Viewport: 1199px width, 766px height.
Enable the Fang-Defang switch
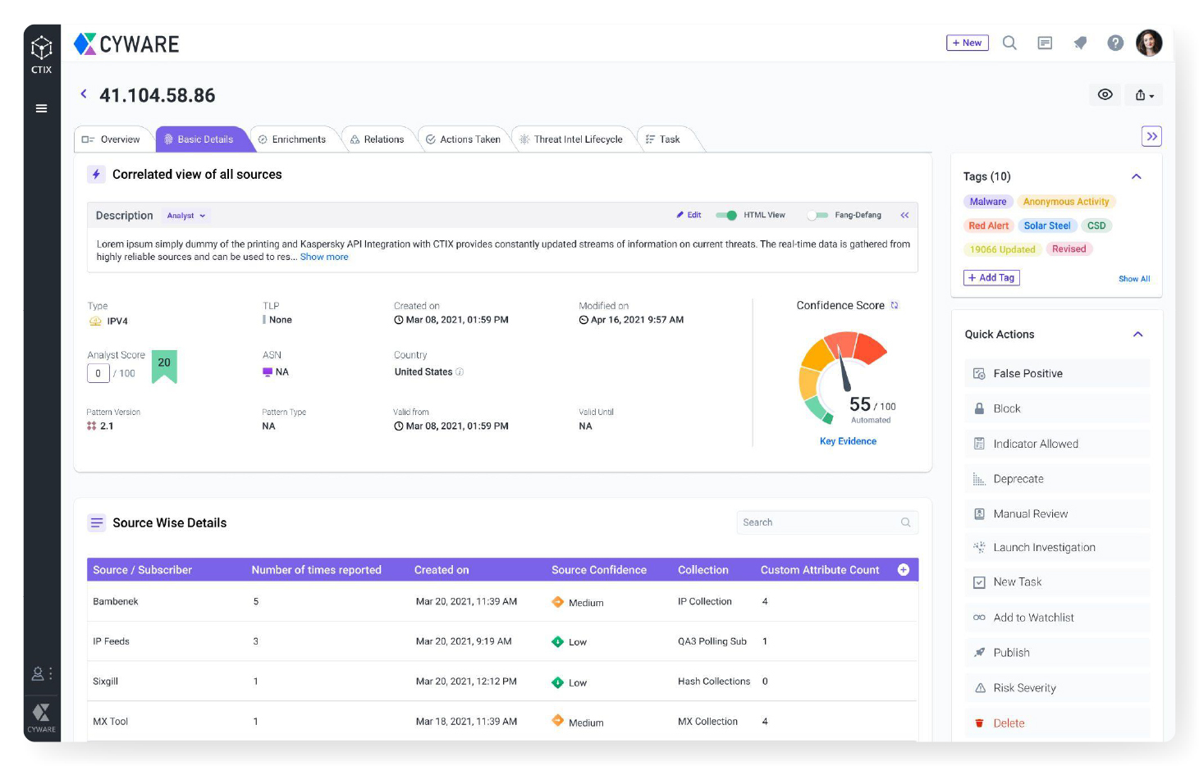coord(817,216)
